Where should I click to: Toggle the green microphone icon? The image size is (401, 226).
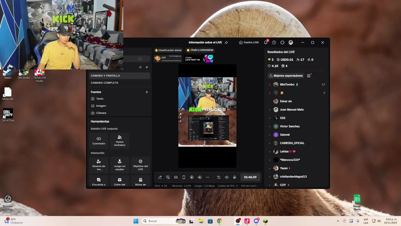(x=234, y=177)
